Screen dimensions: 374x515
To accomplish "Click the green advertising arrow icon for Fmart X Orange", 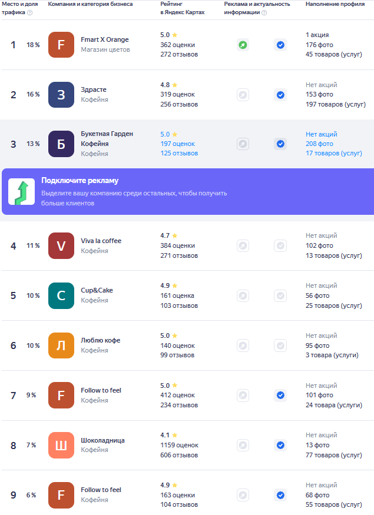I will pyautogui.click(x=243, y=45).
